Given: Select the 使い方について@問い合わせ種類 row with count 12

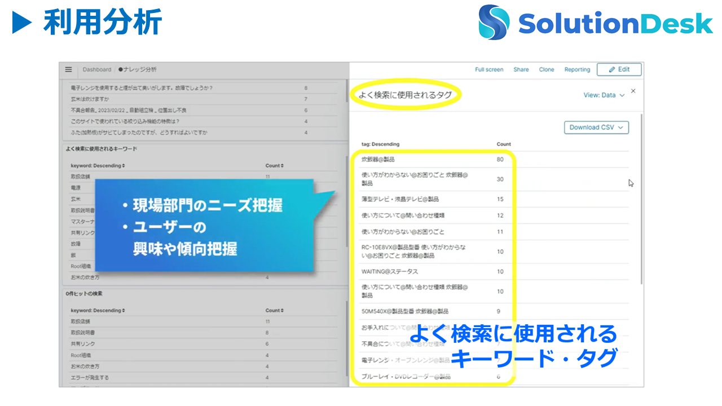Looking at the screenshot, I should [495, 215].
